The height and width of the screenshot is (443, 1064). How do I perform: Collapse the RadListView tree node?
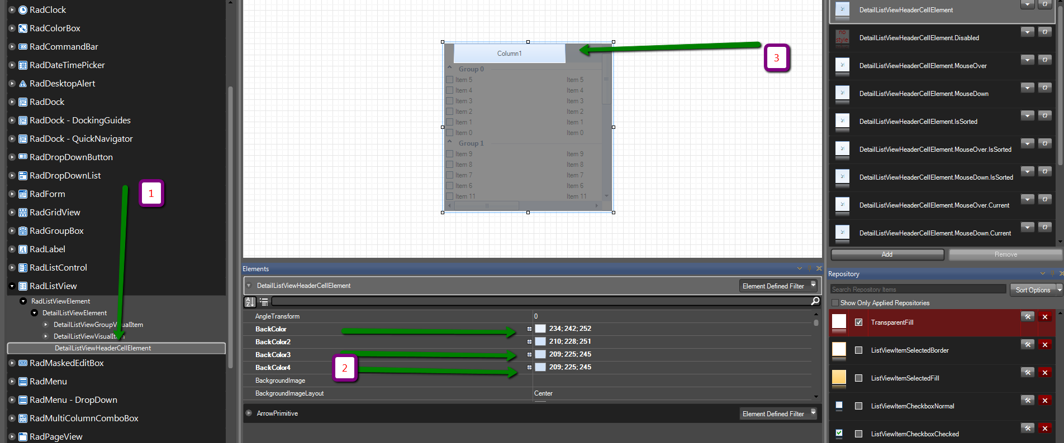[x=12, y=286]
